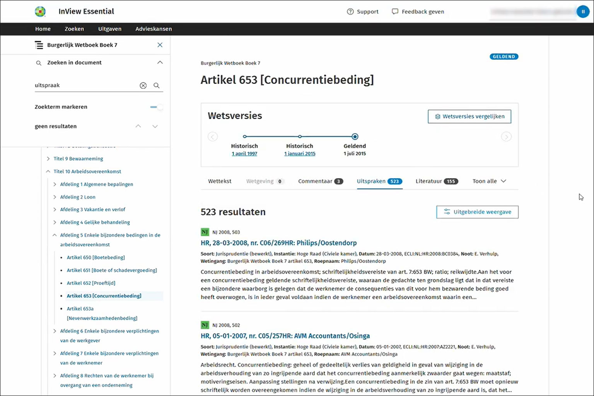Screen dimensions: 594x396
Task: Select Artikel 653 [Concurrentiebeding] in tree
Action: click(x=104, y=296)
